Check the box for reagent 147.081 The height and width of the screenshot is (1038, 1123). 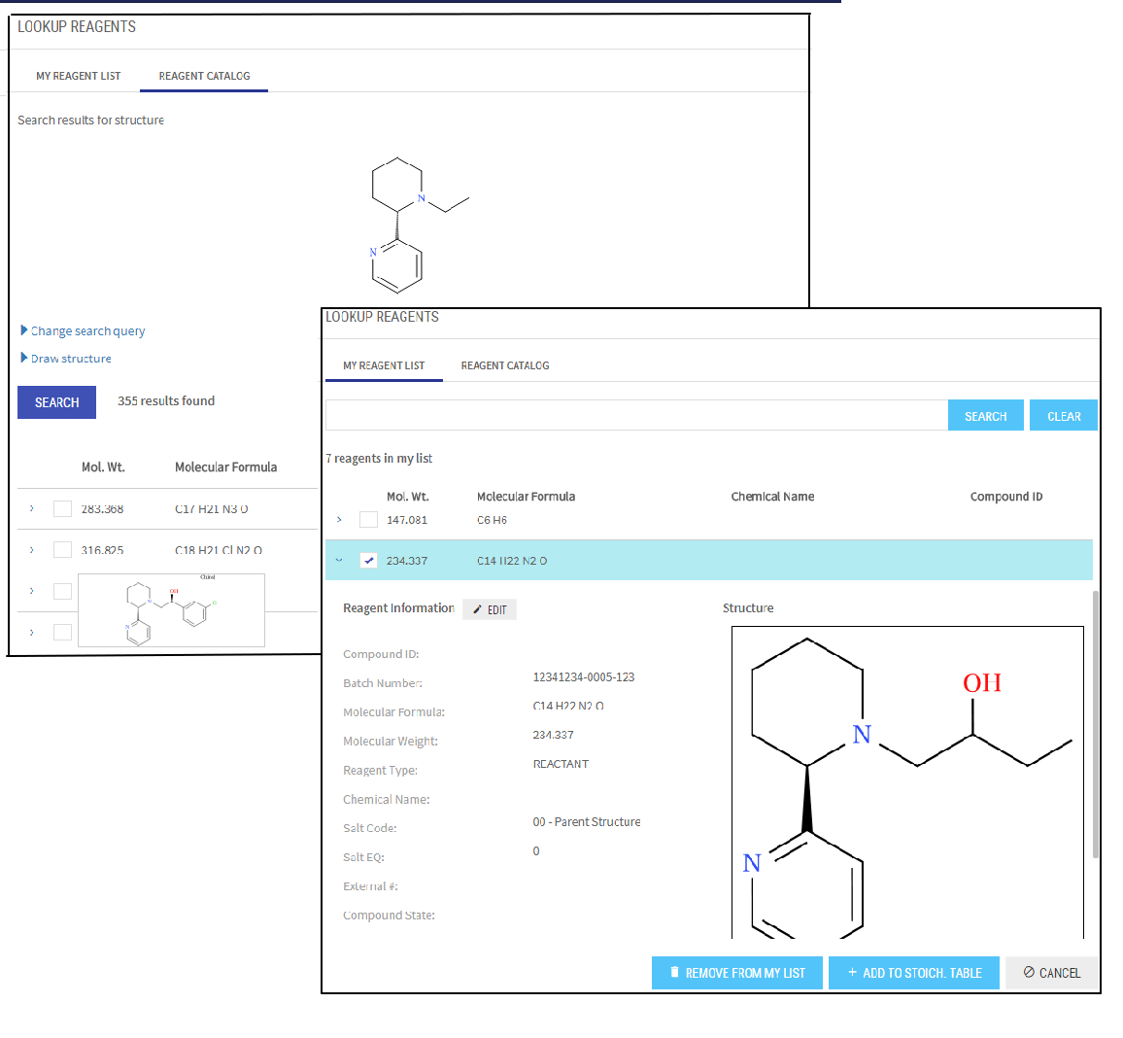pos(368,520)
